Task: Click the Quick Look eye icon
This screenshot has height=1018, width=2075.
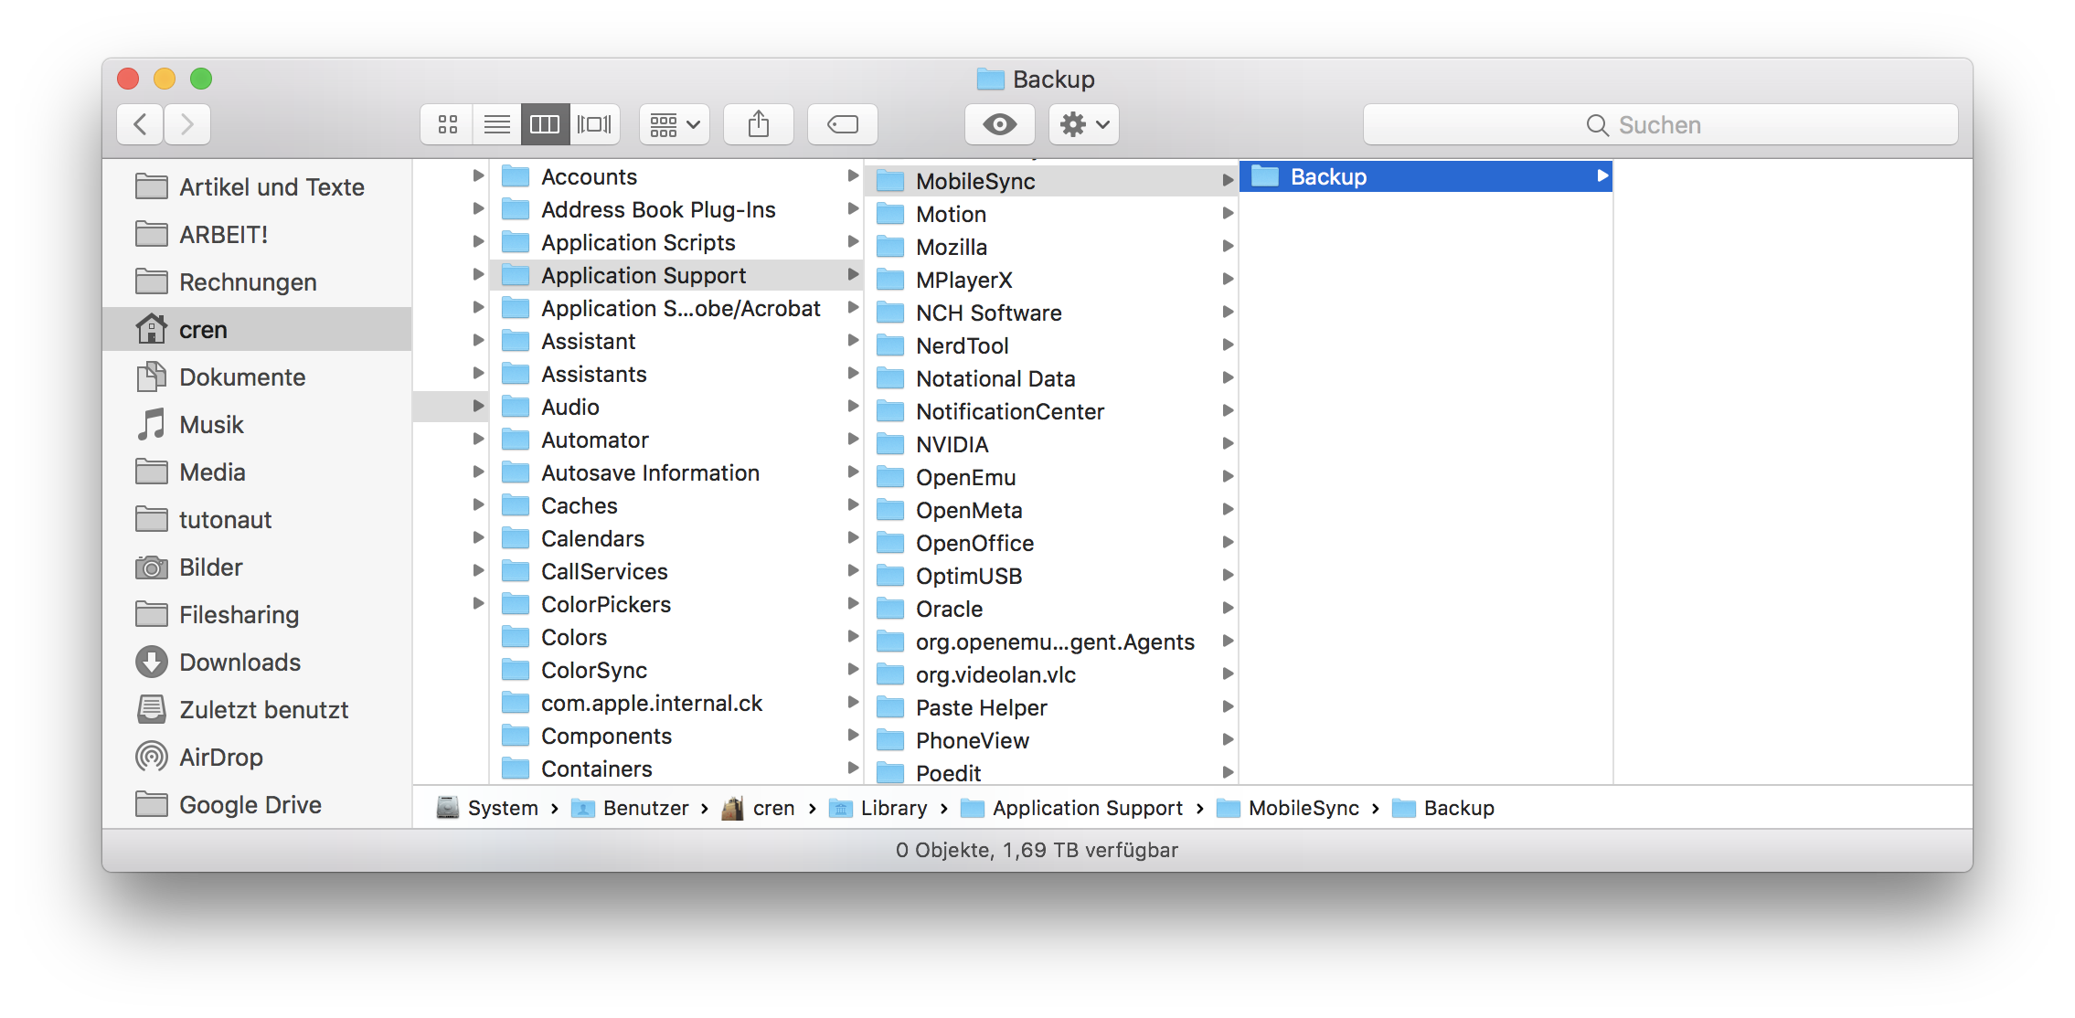Action: point(999,124)
